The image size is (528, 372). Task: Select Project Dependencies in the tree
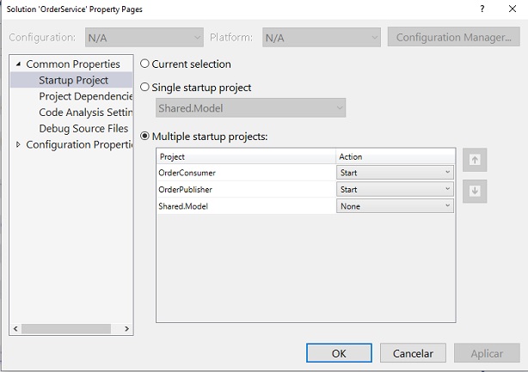(x=85, y=96)
